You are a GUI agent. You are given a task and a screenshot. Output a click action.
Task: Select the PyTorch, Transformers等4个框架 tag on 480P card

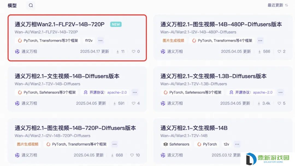222,40
